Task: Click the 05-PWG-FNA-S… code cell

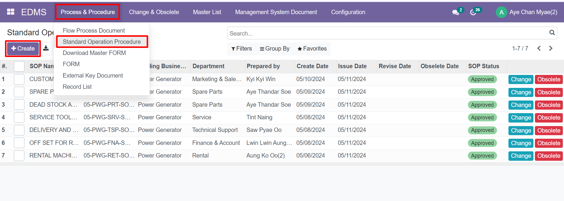Action: (x=107, y=143)
